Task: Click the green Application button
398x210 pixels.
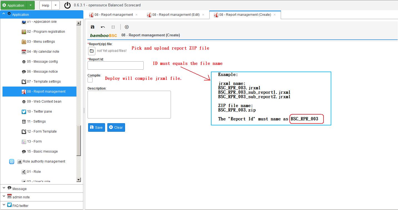Action: (14, 5)
